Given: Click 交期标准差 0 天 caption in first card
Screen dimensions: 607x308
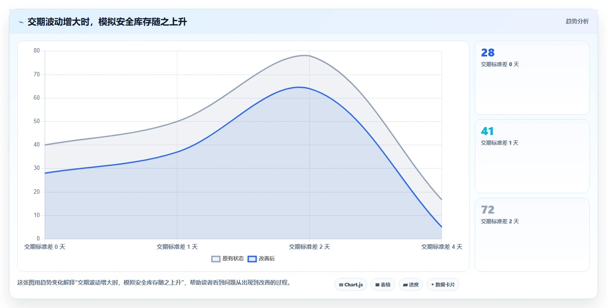Looking at the screenshot, I should (500, 64).
